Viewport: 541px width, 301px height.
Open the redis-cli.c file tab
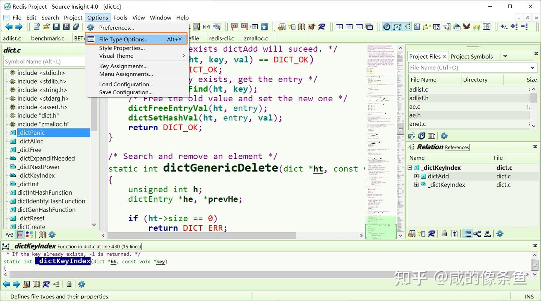[221, 38]
